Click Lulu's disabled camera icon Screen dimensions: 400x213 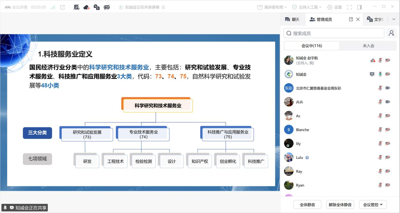[388, 157]
